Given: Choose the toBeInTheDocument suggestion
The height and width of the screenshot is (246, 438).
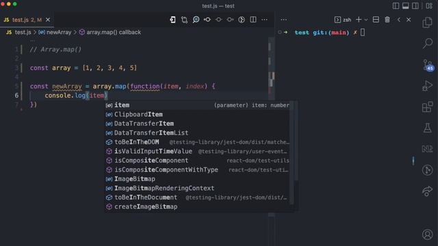Looking at the screenshot, I should pyautogui.click(x=197, y=197).
